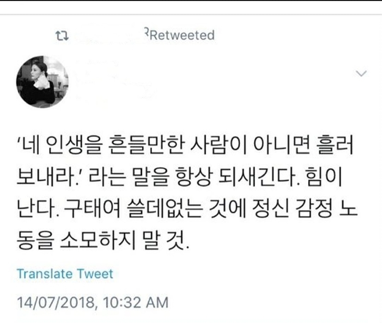This screenshot has height=323, width=382.
Task: Click the '10:32 AM' time text
Action: tap(136, 303)
